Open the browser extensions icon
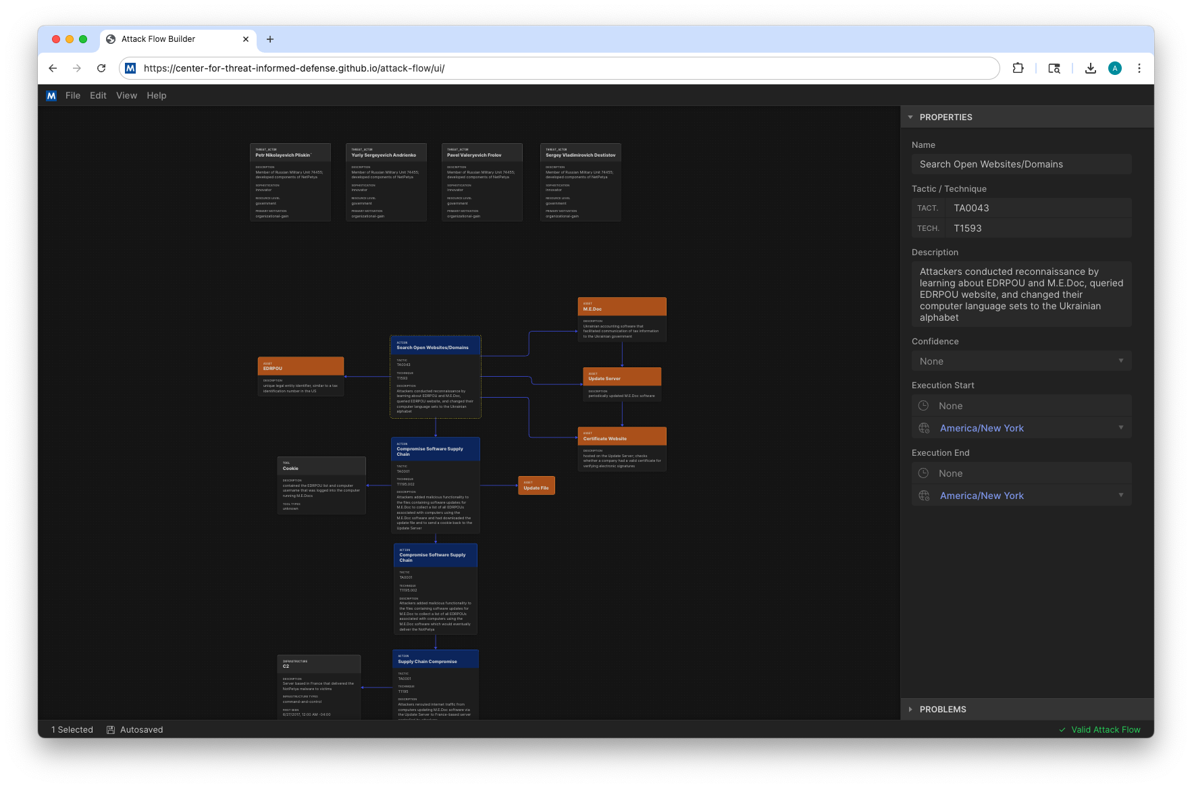The image size is (1192, 788). (1018, 68)
